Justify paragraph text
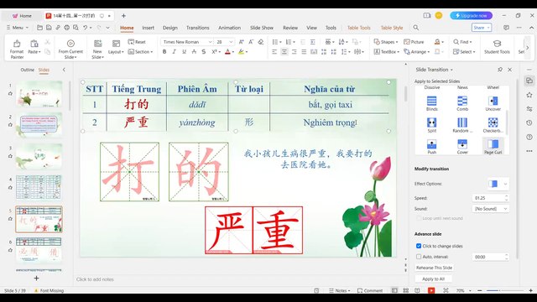537x302 pixels. pyautogui.click(x=304, y=52)
